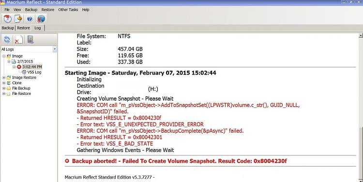Click 'Returned HRESULT = 0x8004230f' line

119,118
